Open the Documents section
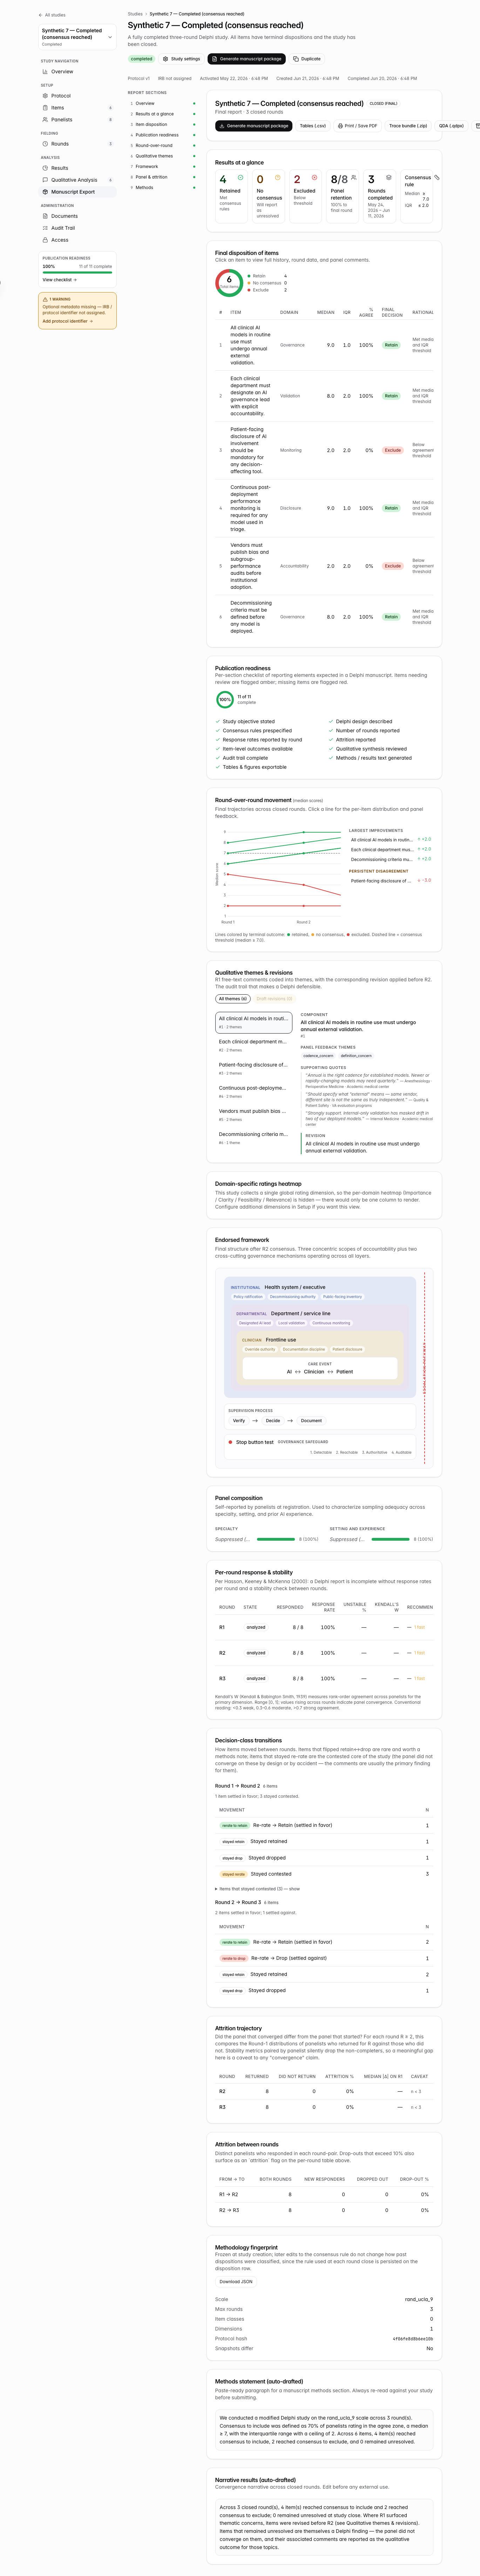 [x=64, y=216]
